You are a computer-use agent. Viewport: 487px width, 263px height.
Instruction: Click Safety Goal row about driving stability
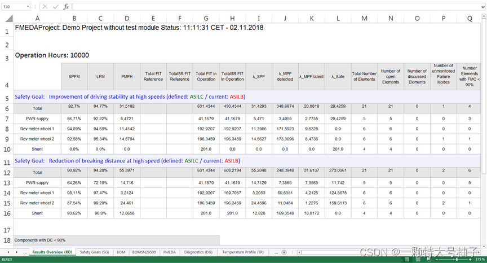pyautogui.click(x=247, y=97)
